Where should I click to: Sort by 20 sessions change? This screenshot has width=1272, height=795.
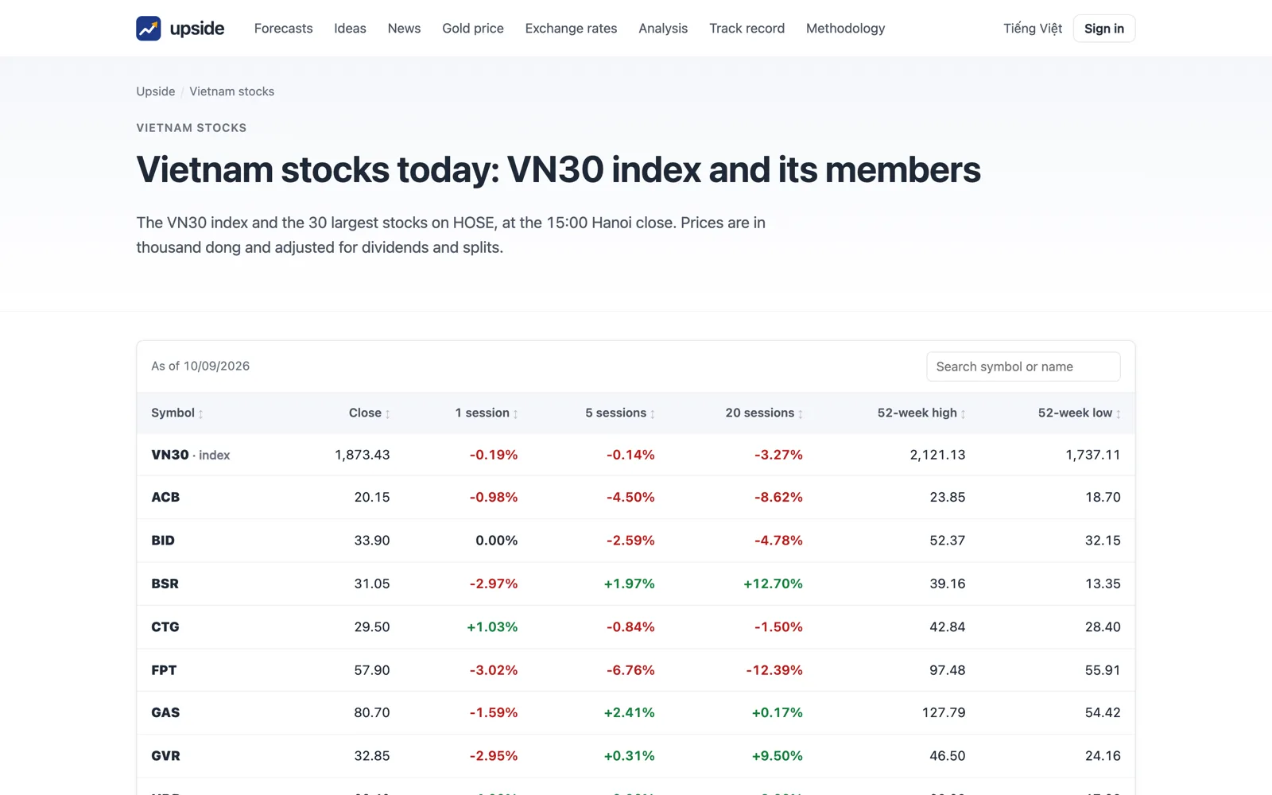tap(764, 413)
